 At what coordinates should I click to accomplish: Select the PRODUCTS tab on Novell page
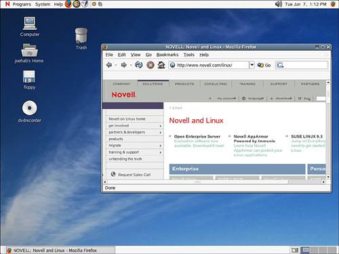[184, 84]
